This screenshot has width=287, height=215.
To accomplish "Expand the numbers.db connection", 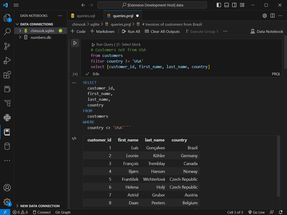I will [x=20, y=37].
